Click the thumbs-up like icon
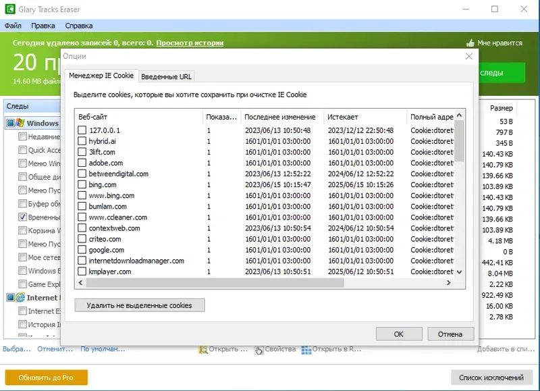This screenshot has height=391, width=540. (x=470, y=43)
